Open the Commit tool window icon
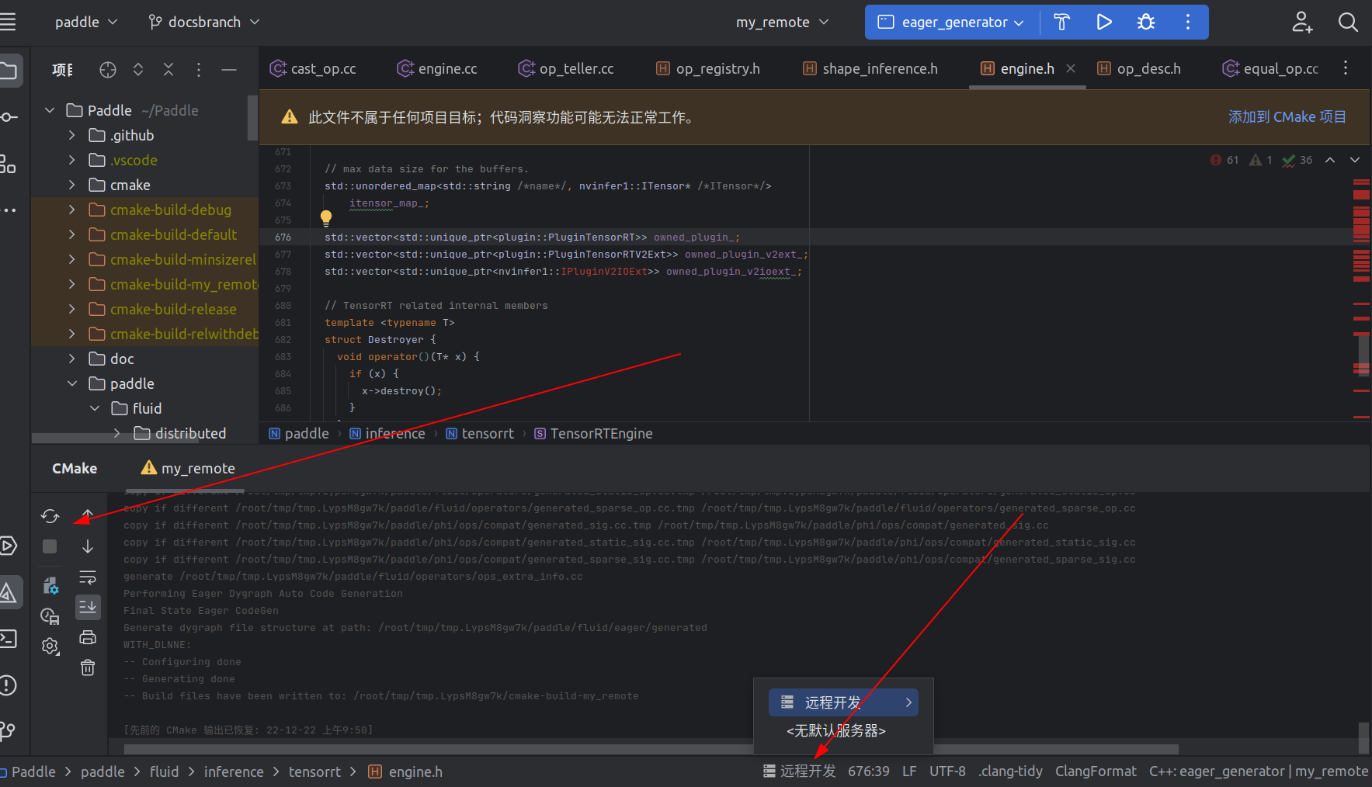 (8, 117)
